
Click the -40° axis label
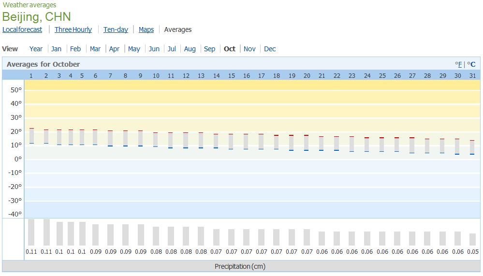(15, 214)
